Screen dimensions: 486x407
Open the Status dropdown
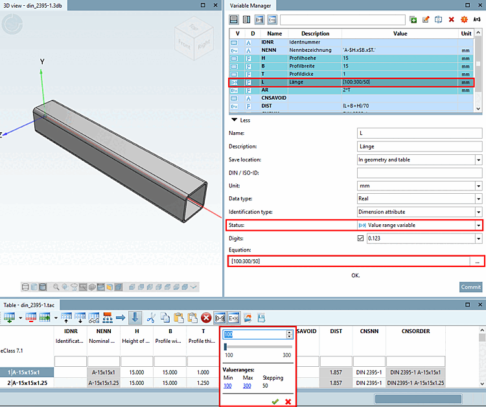coord(478,225)
